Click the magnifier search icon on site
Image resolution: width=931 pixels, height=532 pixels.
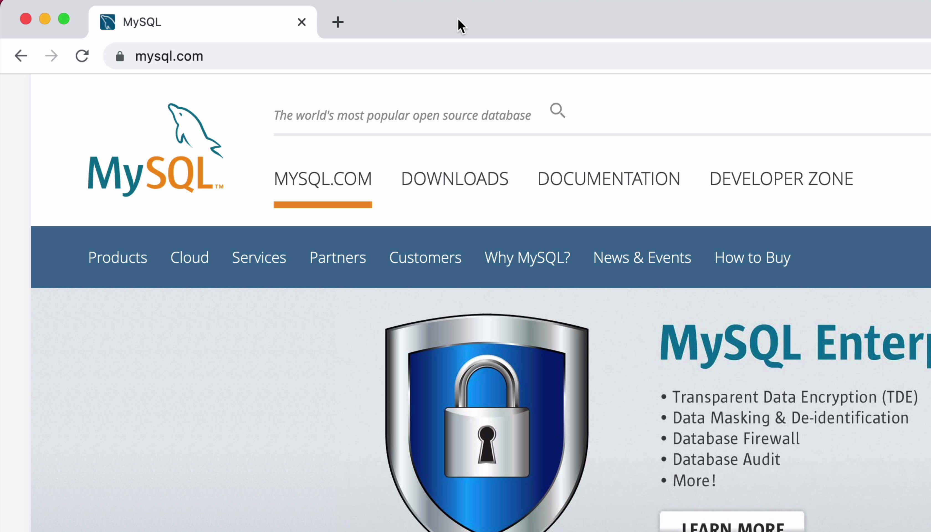pos(557,110)
